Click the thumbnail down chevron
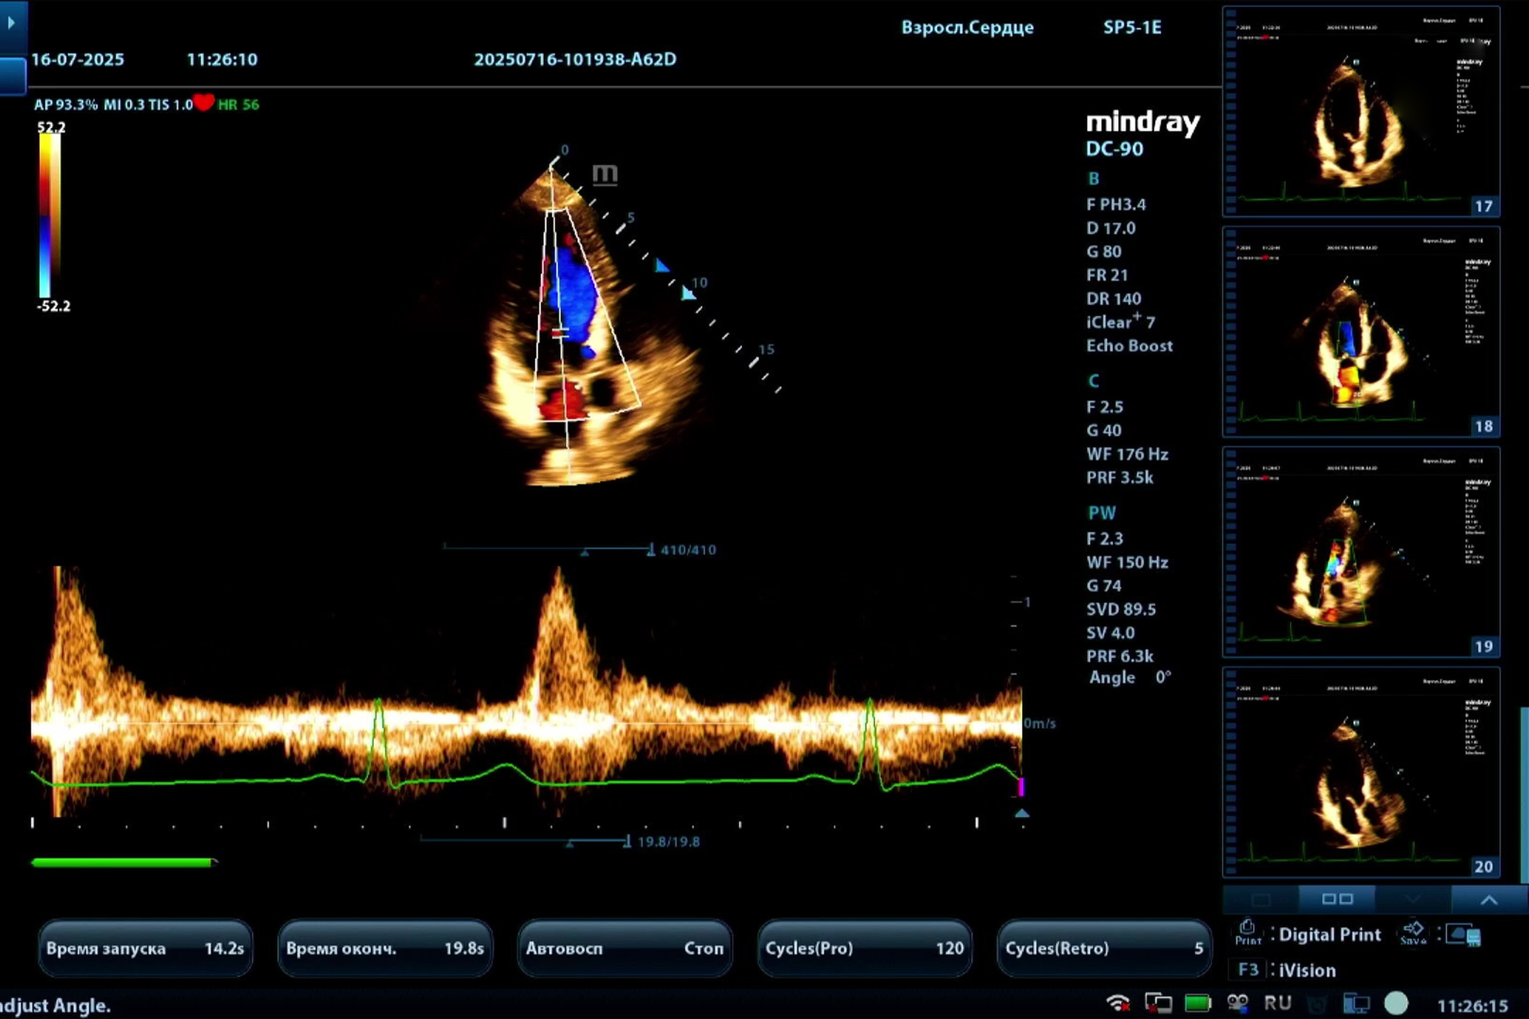This screenshot has width=1529, height=1019. pyautogui.click(x=1412, y=899)
